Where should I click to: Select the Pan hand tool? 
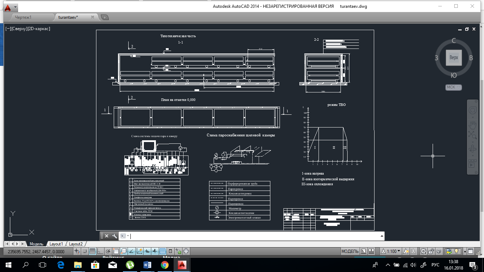[473, 125]
